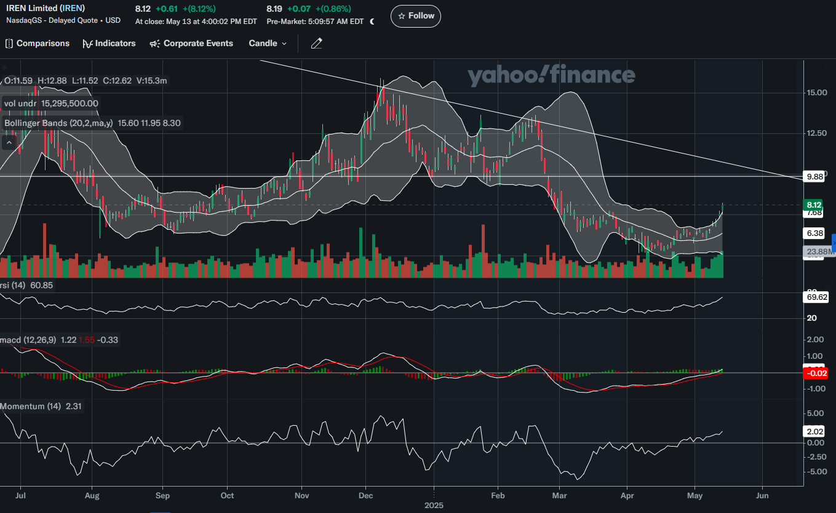Toggle the rsi (14) study label
Viewport: 836px width, 513px height.
[27, 286]
